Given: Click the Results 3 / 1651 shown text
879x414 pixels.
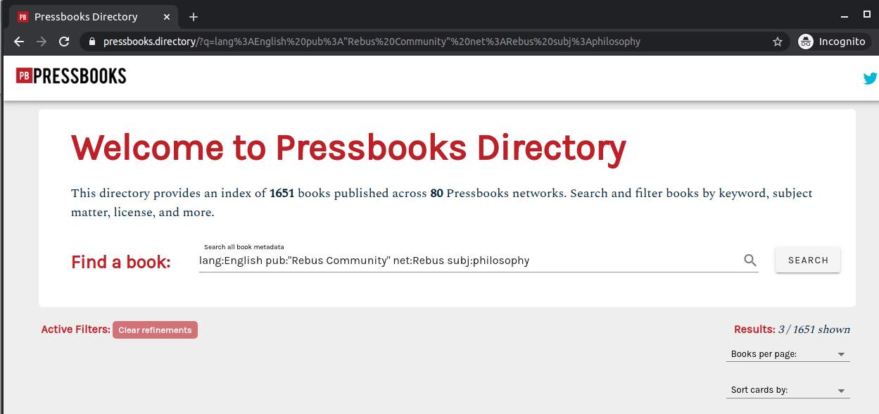Looking at the screenshot, I should click(792, 330).
